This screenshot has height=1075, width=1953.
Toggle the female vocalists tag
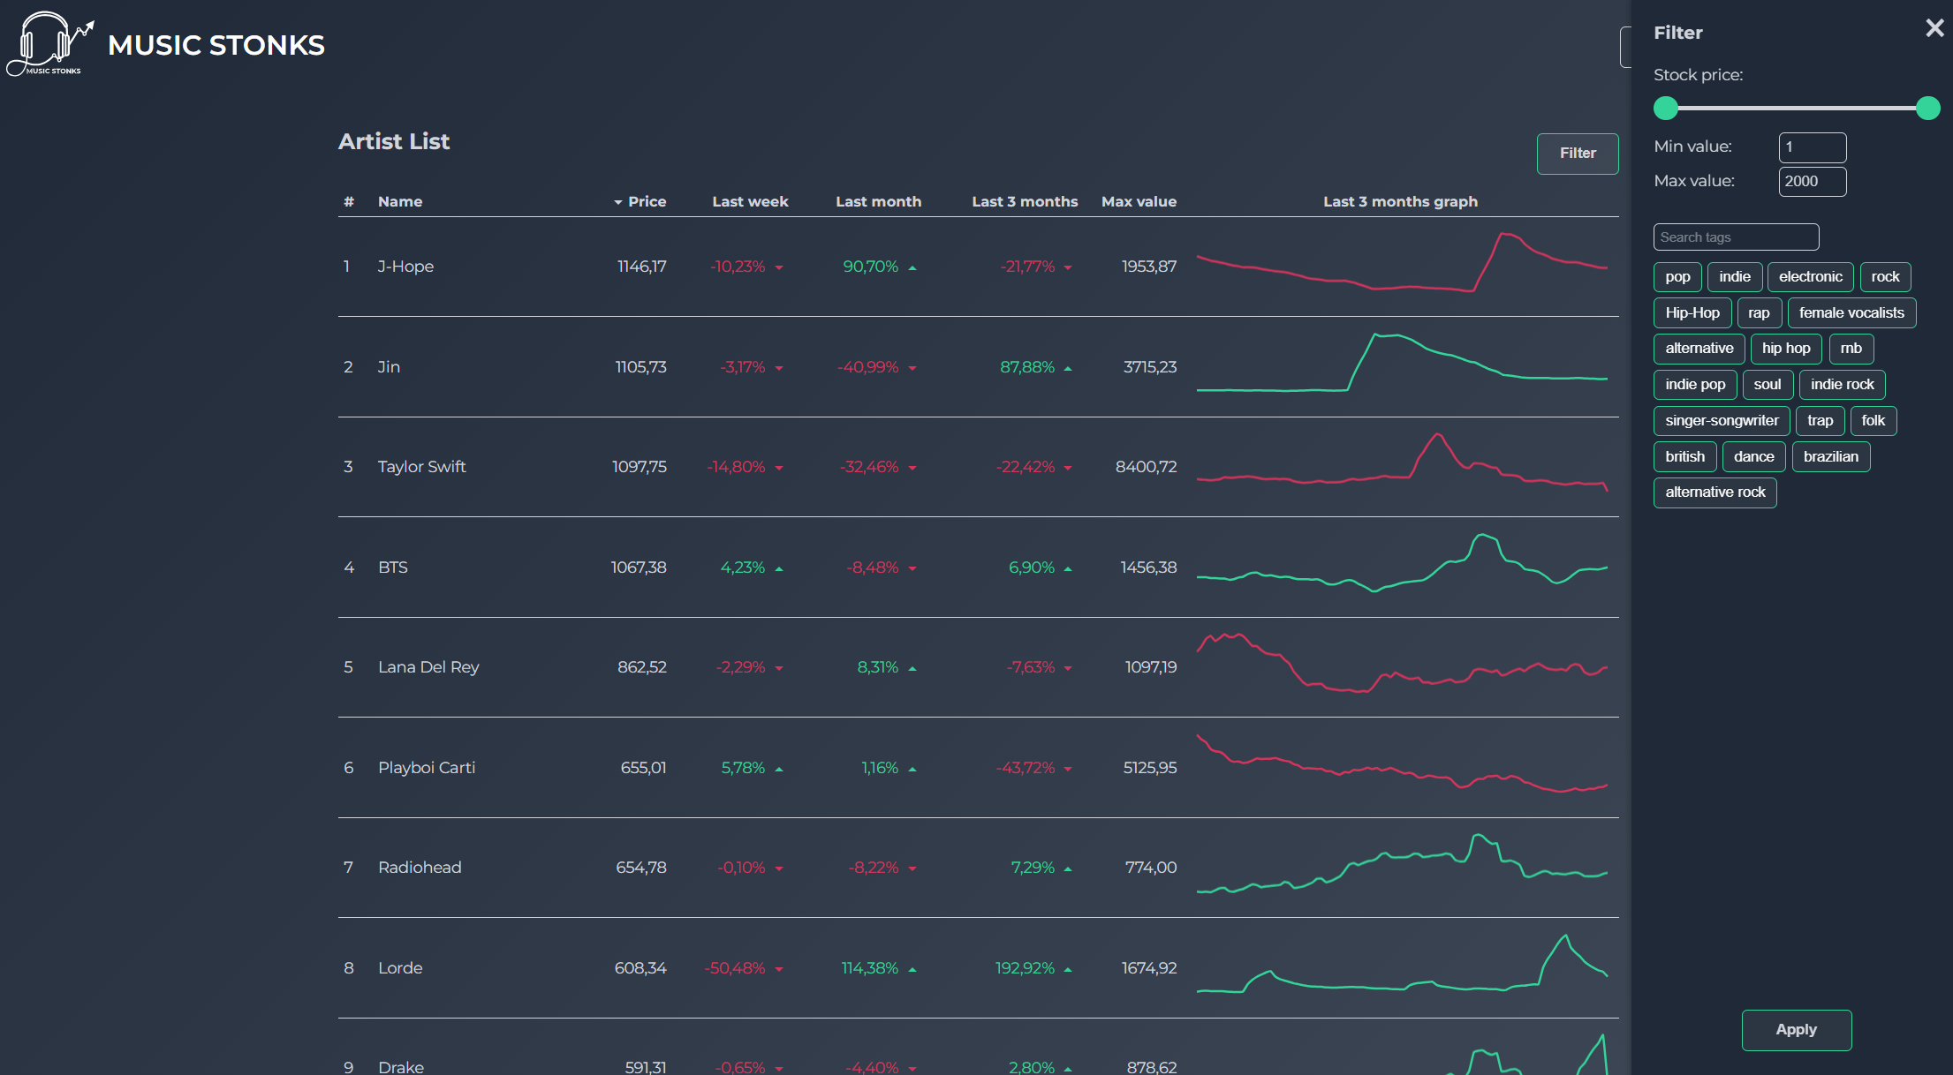(1851, 313)
